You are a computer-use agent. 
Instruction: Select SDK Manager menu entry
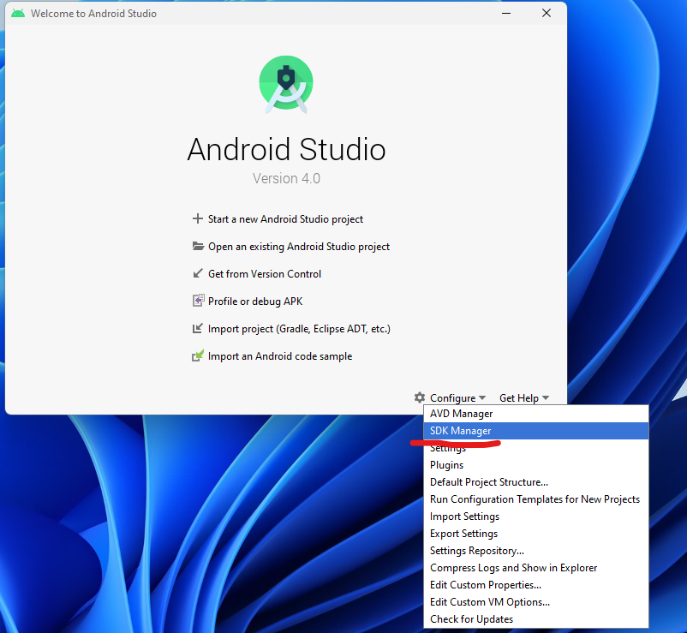pos(461,431)
